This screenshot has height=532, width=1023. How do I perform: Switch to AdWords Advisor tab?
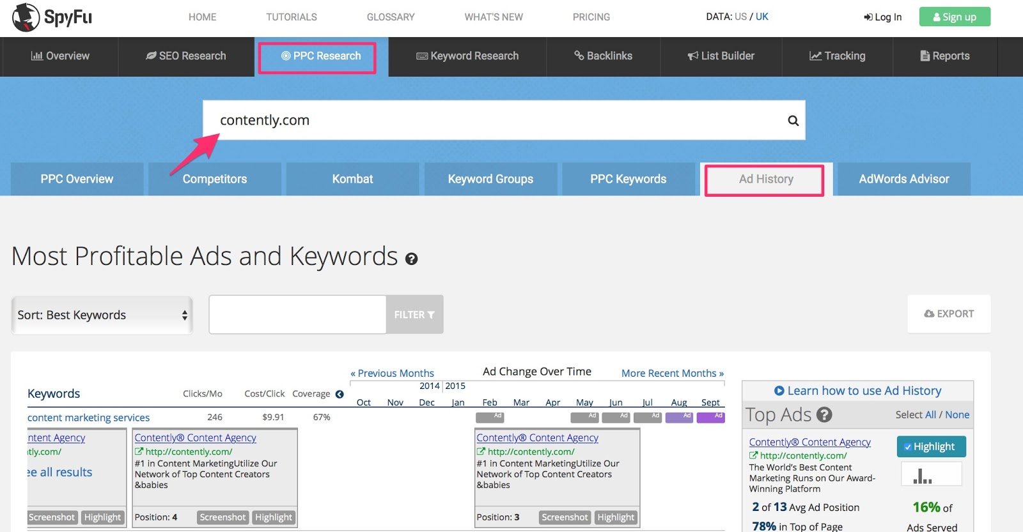click(x=904, y=179)
